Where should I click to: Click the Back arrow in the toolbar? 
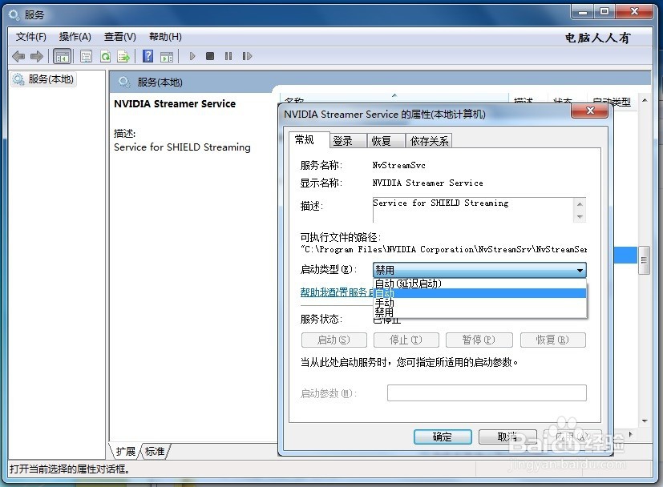click(18, 56)
